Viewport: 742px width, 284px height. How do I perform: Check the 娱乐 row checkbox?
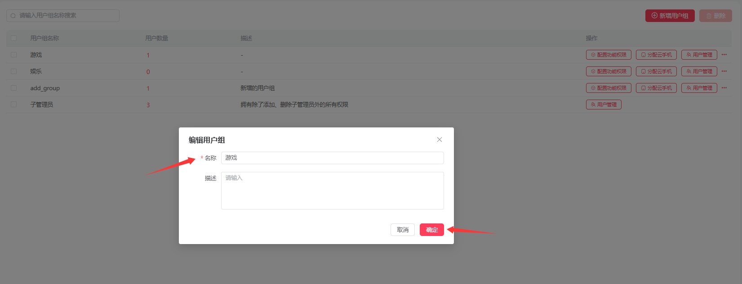13,71
